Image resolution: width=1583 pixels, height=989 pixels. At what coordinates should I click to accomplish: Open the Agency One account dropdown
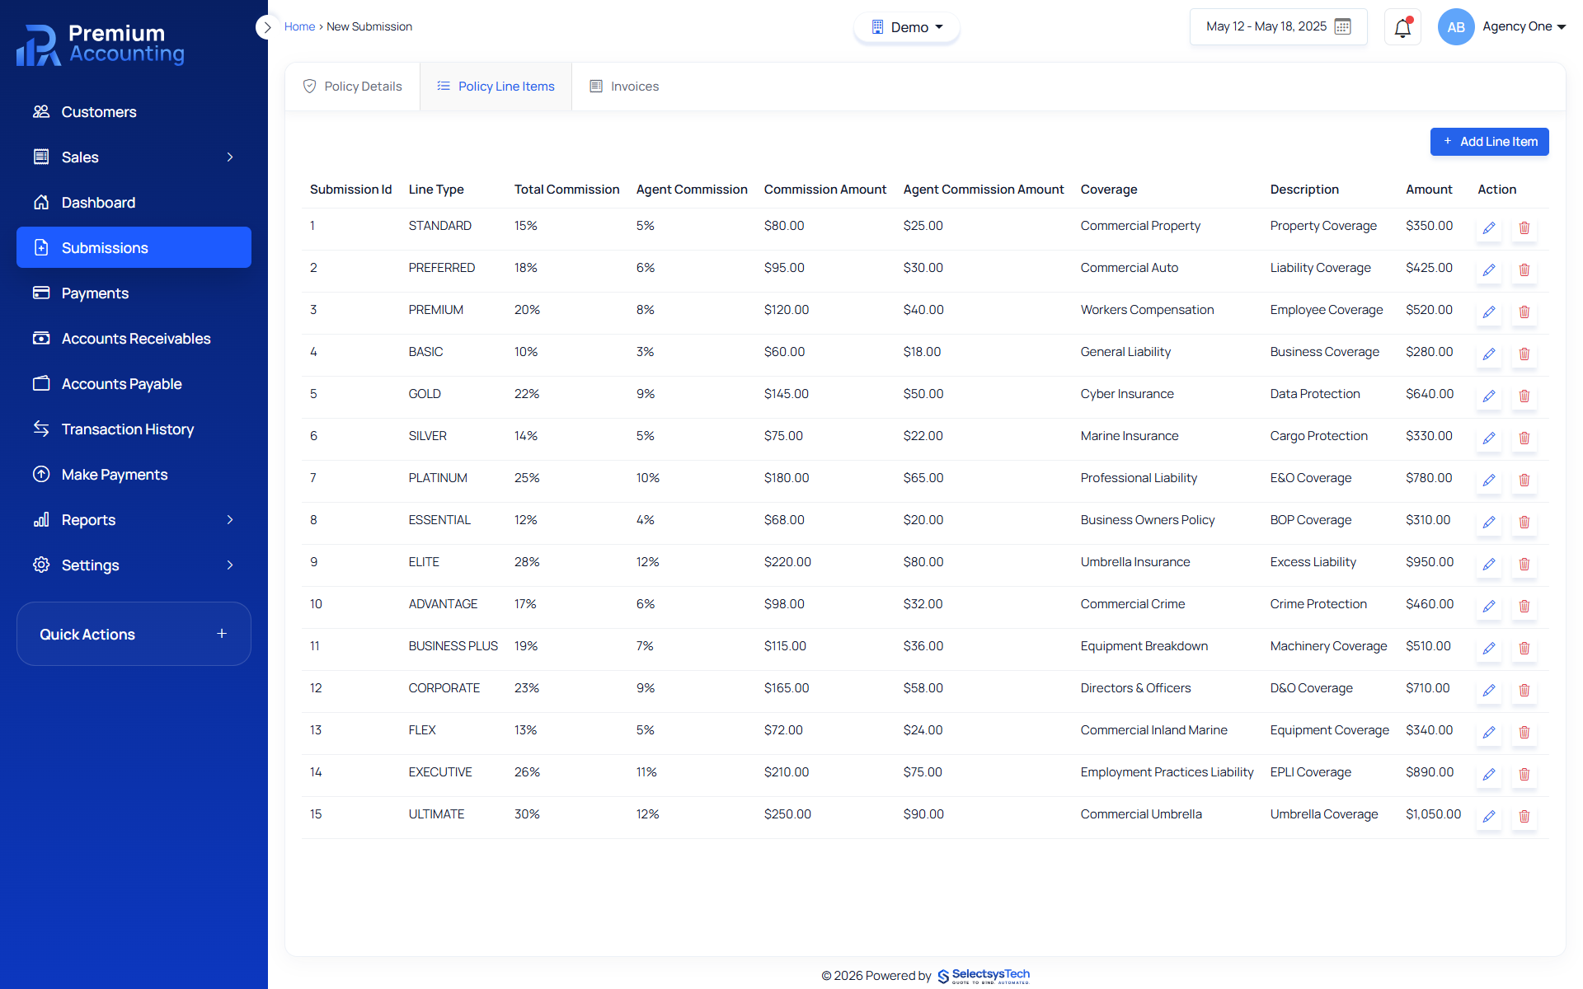(1524, 26)
